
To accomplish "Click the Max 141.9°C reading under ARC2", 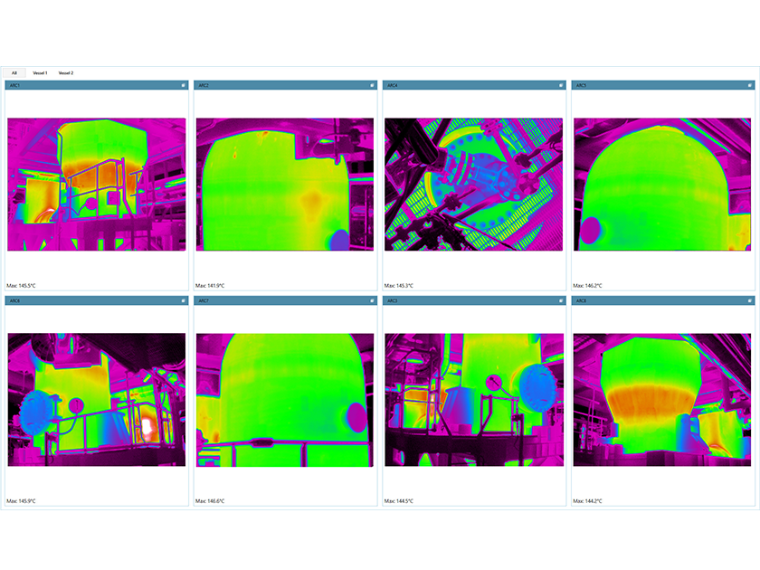I will [211, 282].
